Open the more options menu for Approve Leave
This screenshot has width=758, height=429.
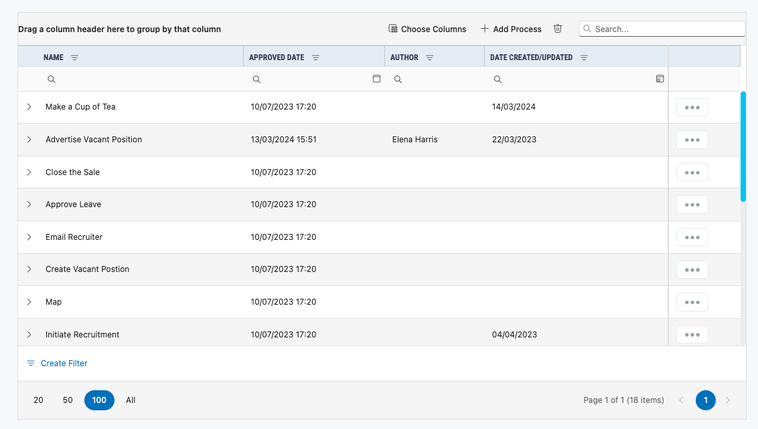692,204
